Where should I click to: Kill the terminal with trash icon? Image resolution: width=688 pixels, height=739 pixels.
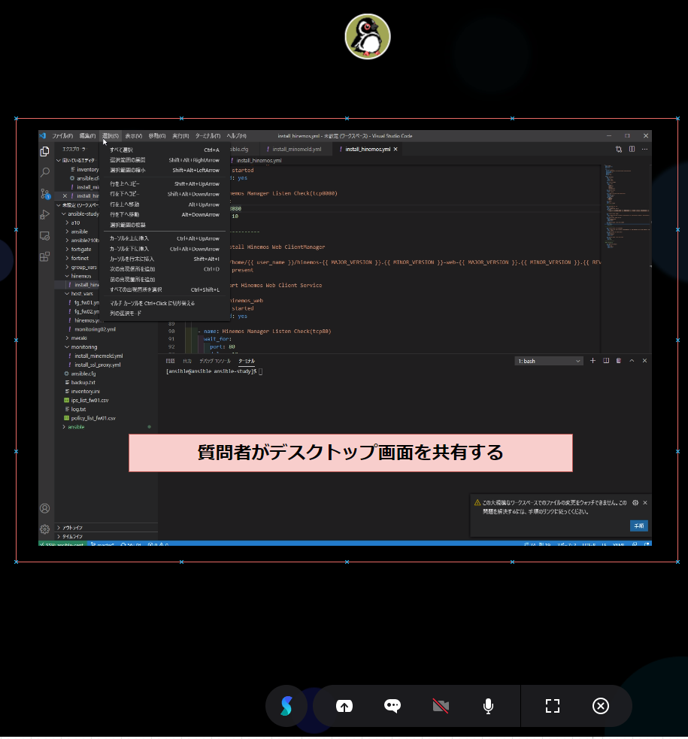coord(619,361)
